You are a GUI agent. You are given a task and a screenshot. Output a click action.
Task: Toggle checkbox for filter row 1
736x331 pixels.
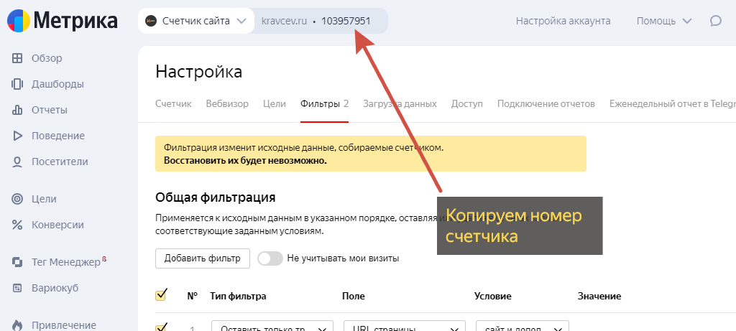click(x=162, y=327)
